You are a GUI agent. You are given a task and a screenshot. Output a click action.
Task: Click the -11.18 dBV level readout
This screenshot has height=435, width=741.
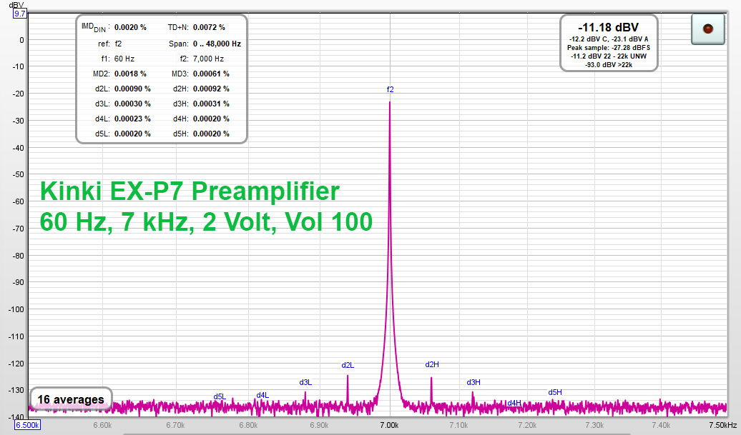click(608, 27)
